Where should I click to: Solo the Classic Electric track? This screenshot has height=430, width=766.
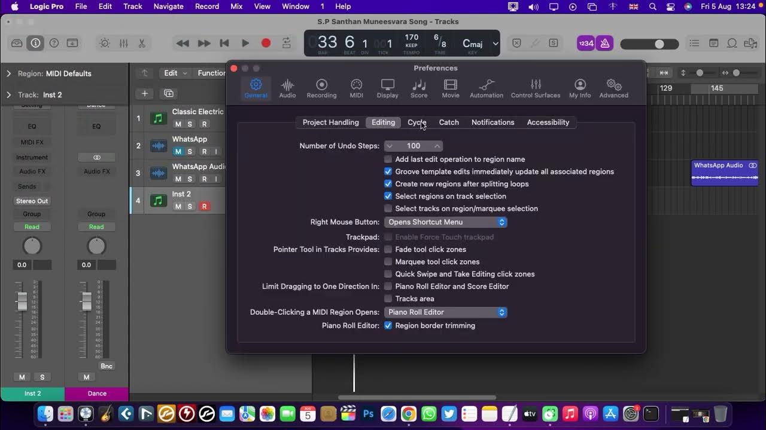190,124
